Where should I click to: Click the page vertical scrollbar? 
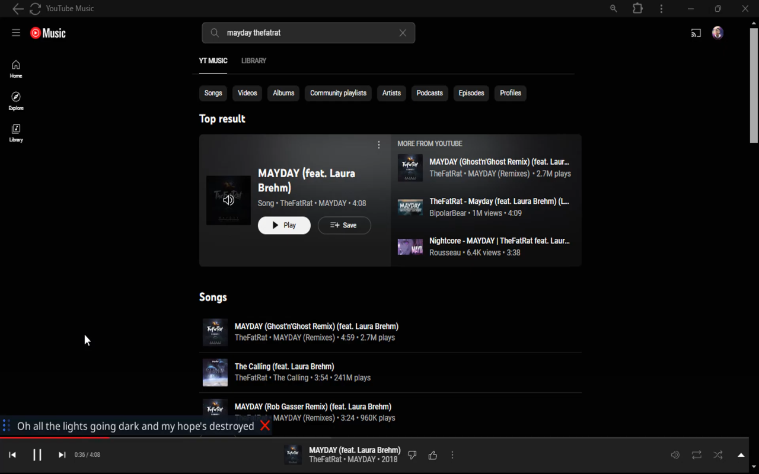[754, 85]
